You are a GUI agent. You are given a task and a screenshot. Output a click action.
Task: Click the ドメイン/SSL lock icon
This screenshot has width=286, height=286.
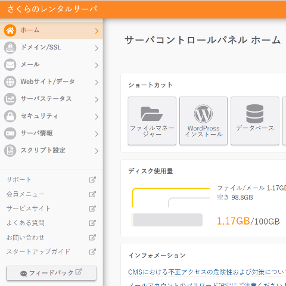(10, 48)
